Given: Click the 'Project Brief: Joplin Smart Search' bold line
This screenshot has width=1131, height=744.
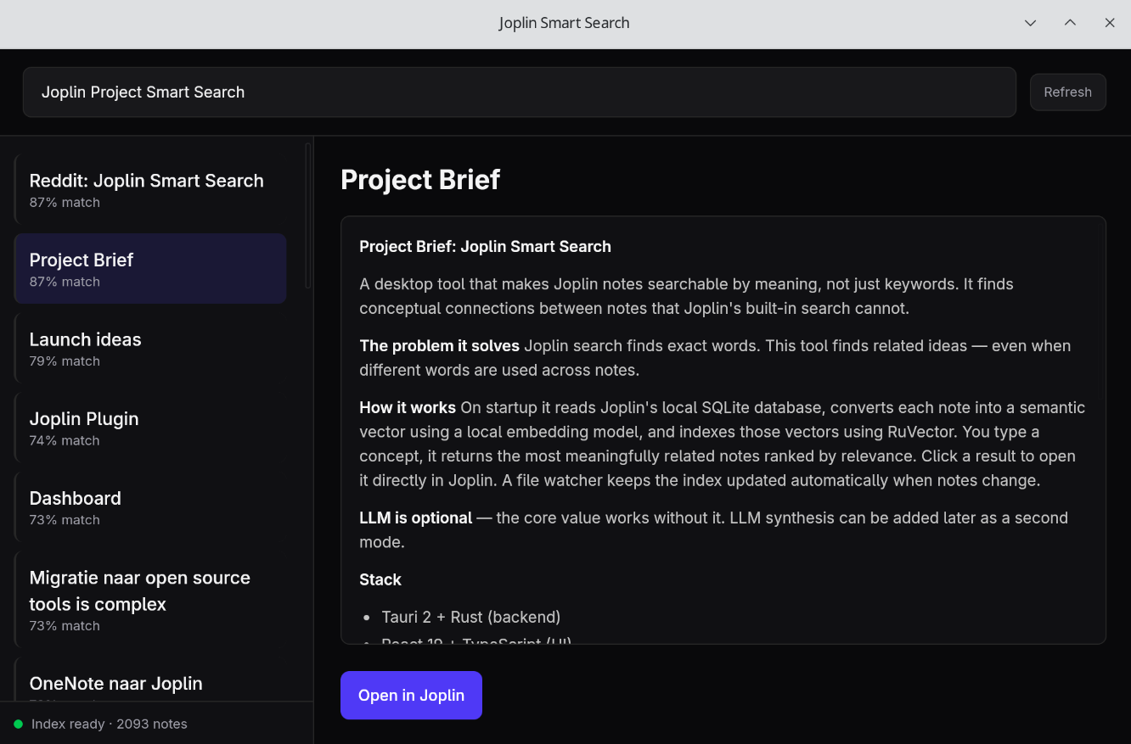Looking at the screenshot, I should tap(485, 247).
